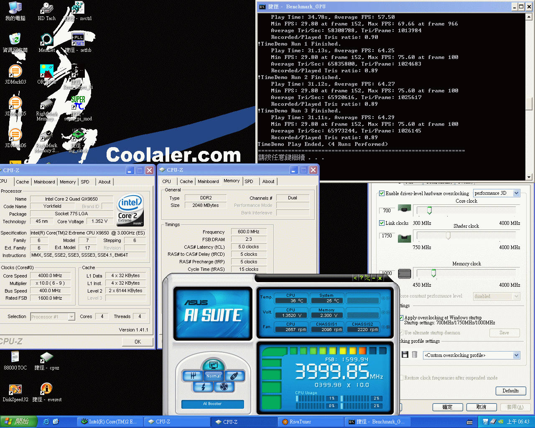Launch the everest desktop shortcut
535x428 pixels.
[x=46, y=392]
